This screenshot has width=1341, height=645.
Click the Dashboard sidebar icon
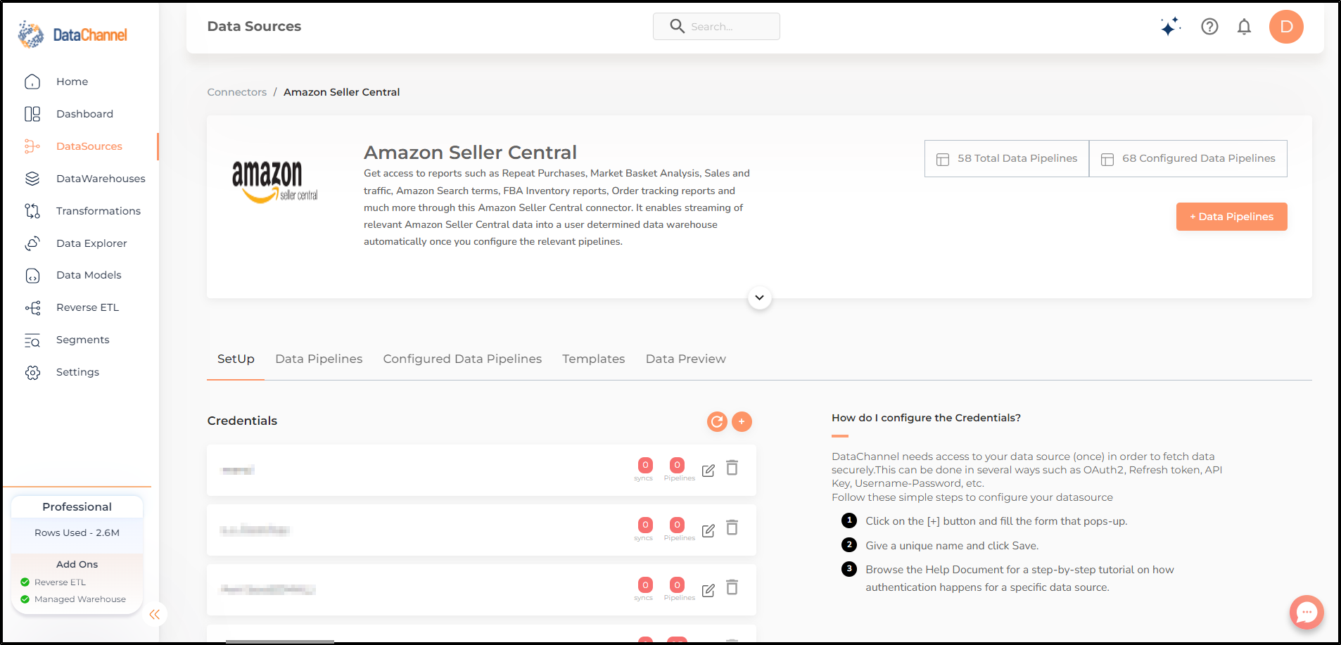point(32,114)
